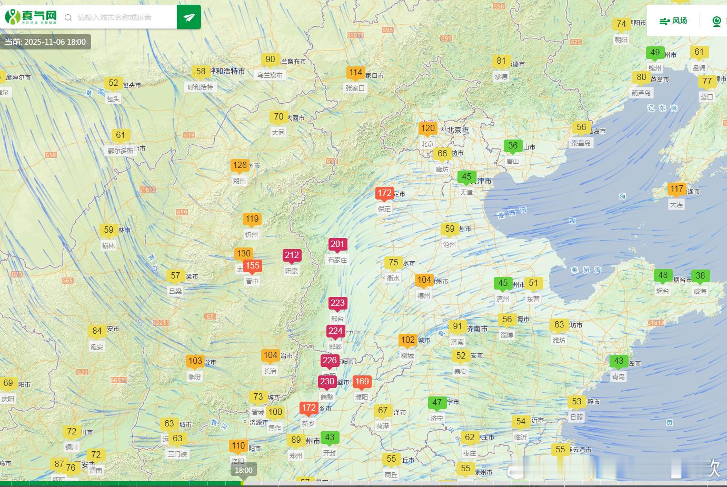The height and width of the screenshot is (487, 727).
Task: Select the Xingtai marker showing 223
Action: coord(337,303)
